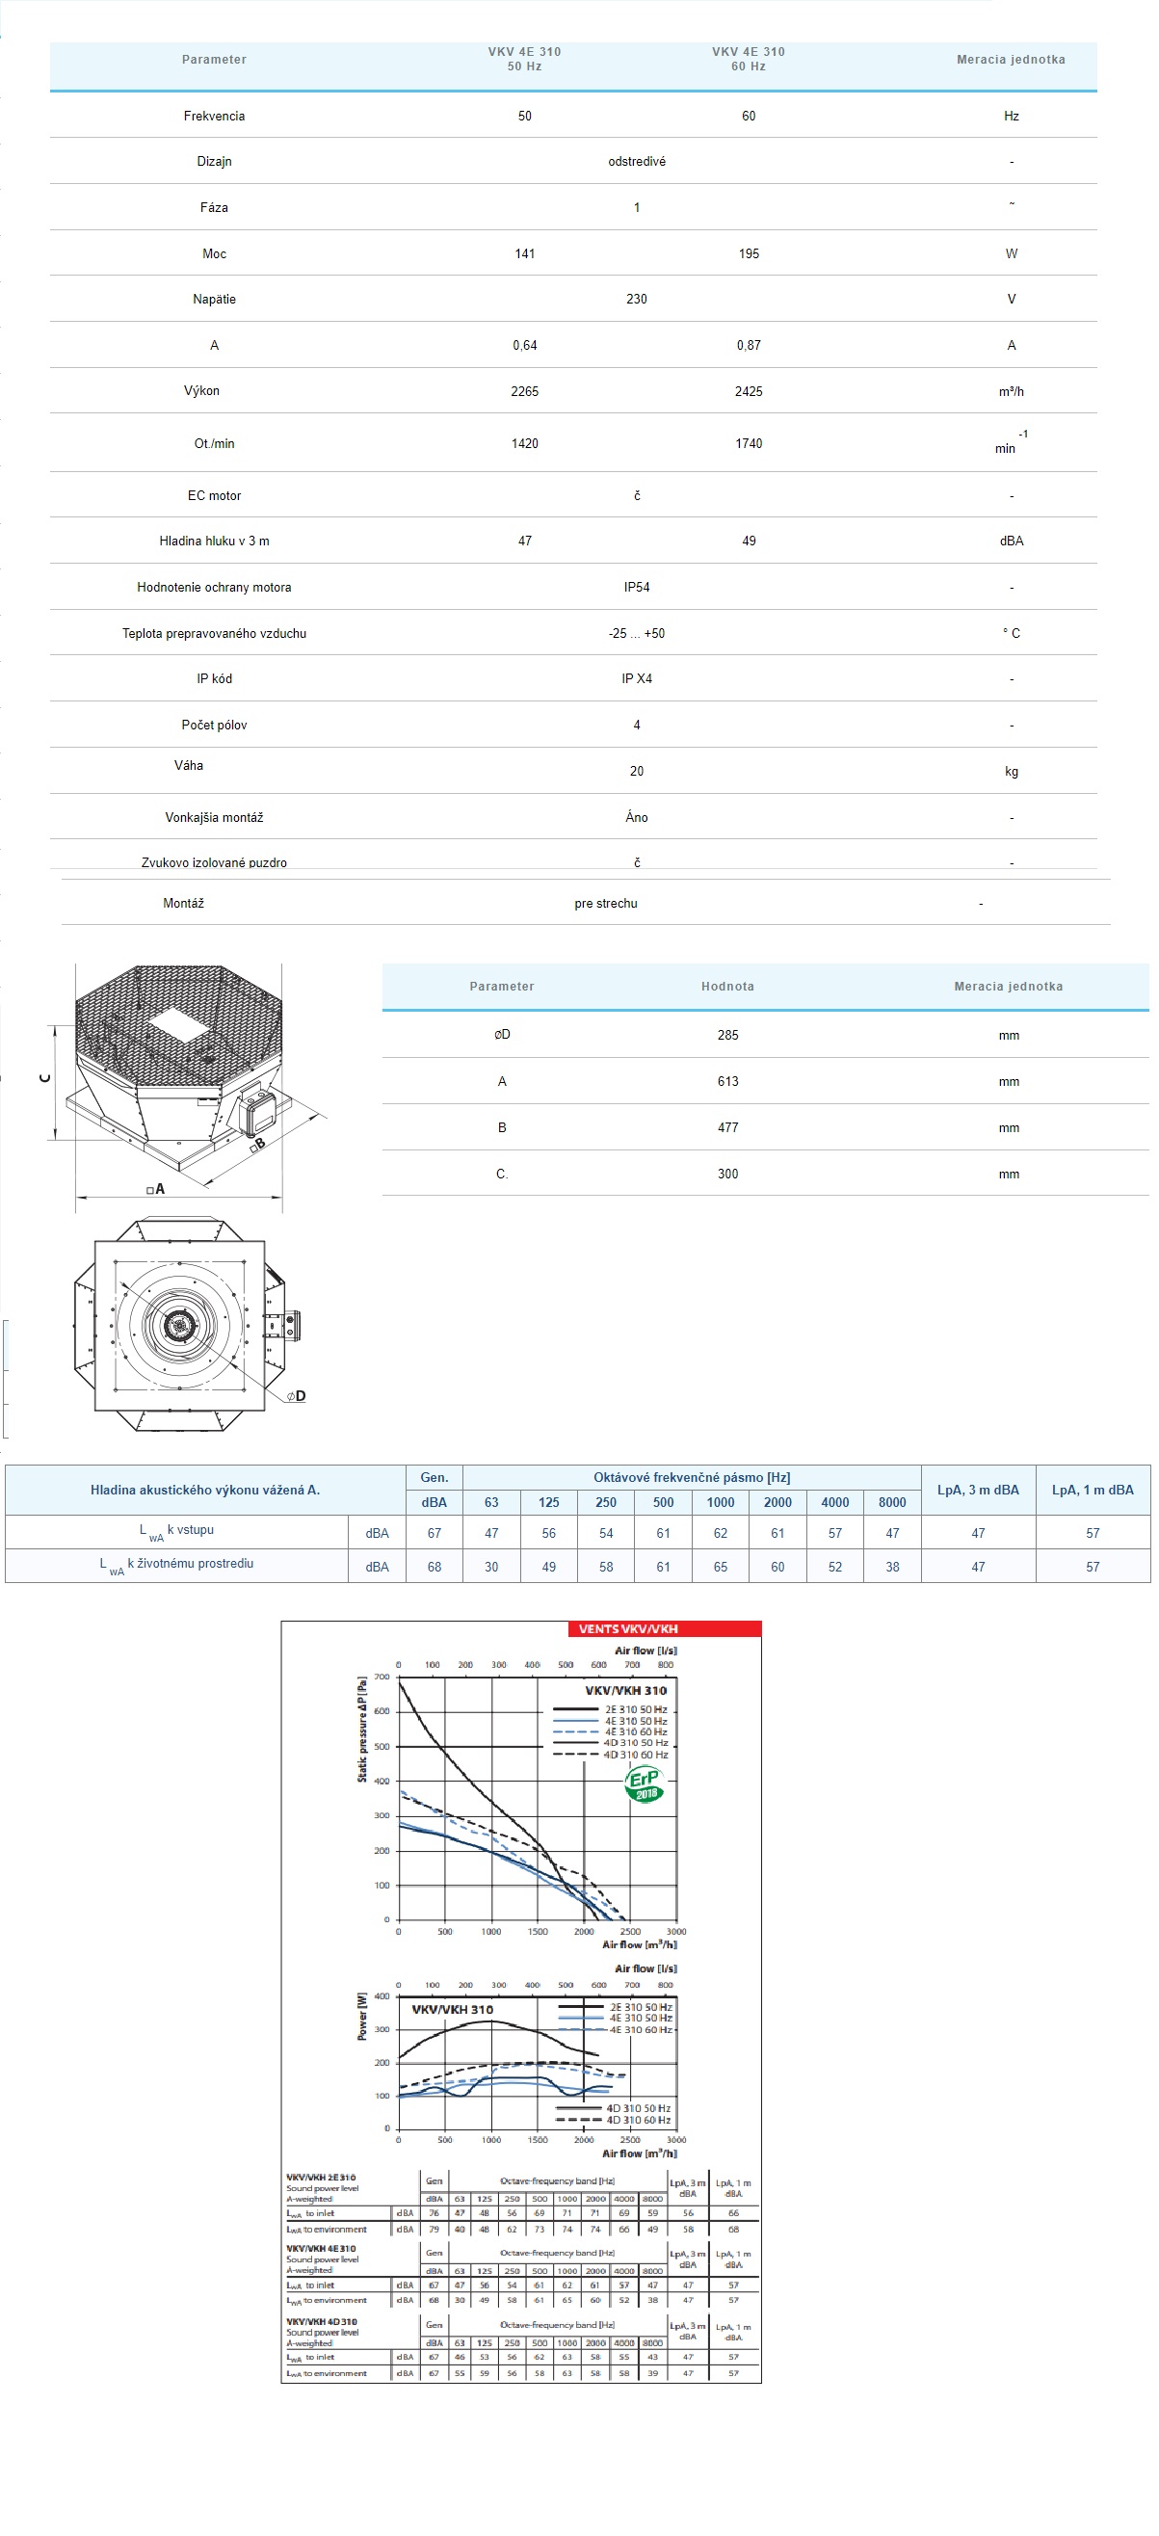Click the Frekvencia row label
Screen dimensions: 1159x2536
214,117
